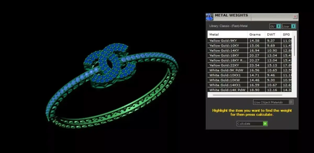Click the 9.46 DWT value
This screenshot has height=153, width=314.
click(x=271, y=75)
